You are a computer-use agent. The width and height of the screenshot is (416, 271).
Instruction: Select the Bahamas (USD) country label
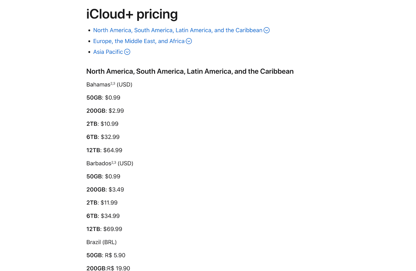(x=109, y=84)
